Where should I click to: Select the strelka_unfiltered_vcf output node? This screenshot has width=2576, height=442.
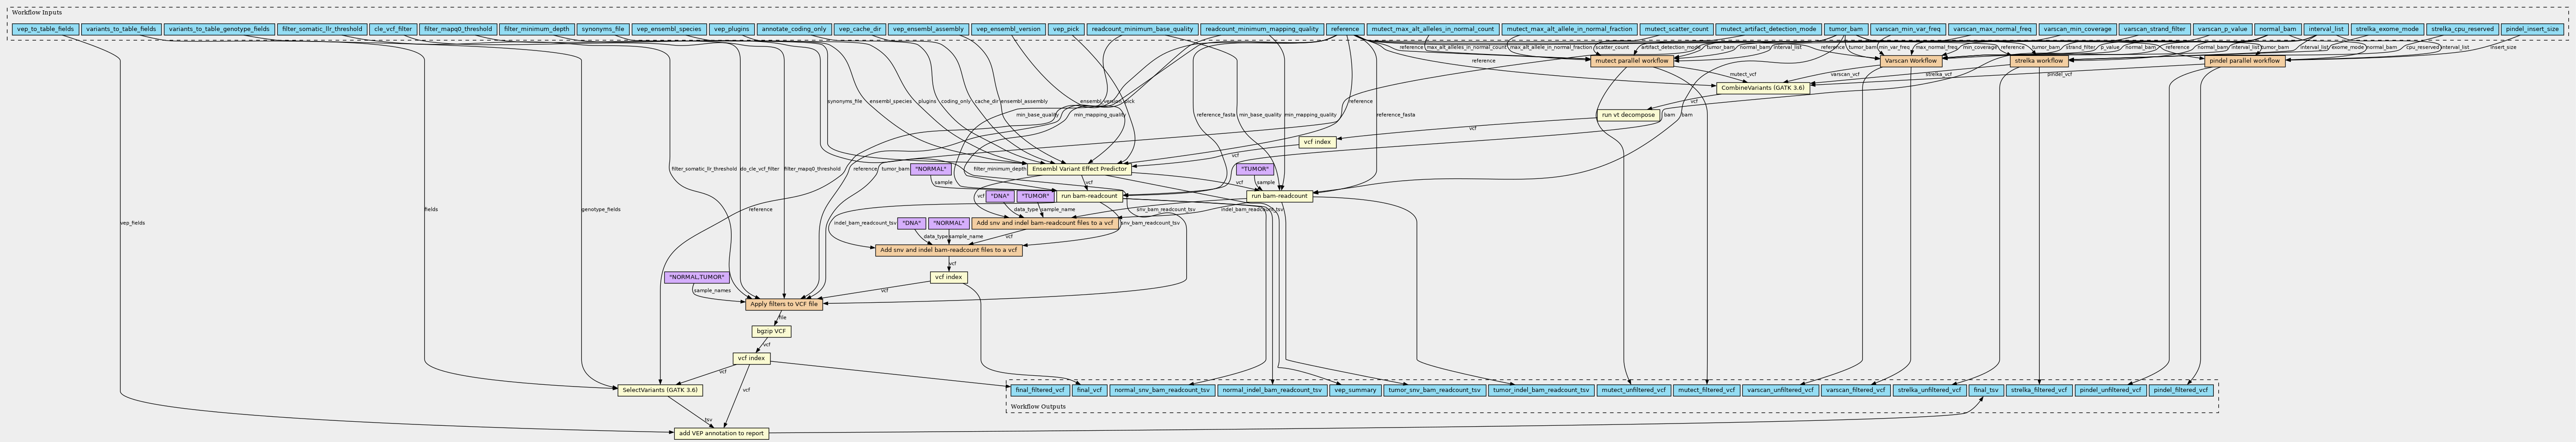pos(1929,390)
